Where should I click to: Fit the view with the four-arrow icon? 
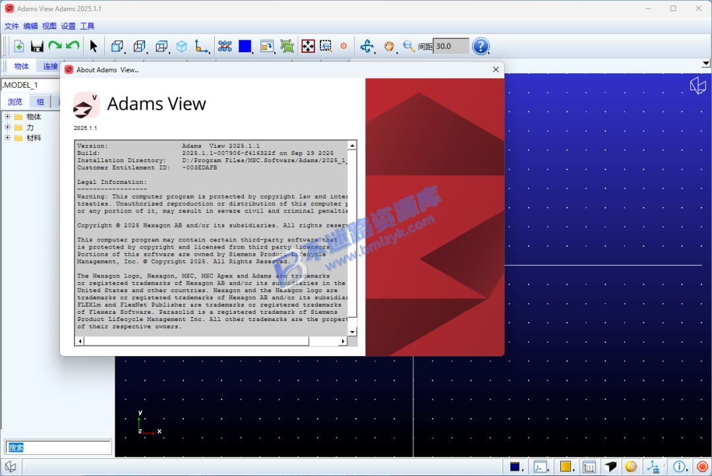coord(308,46)
